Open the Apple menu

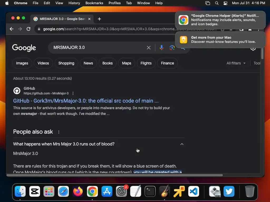7,3
